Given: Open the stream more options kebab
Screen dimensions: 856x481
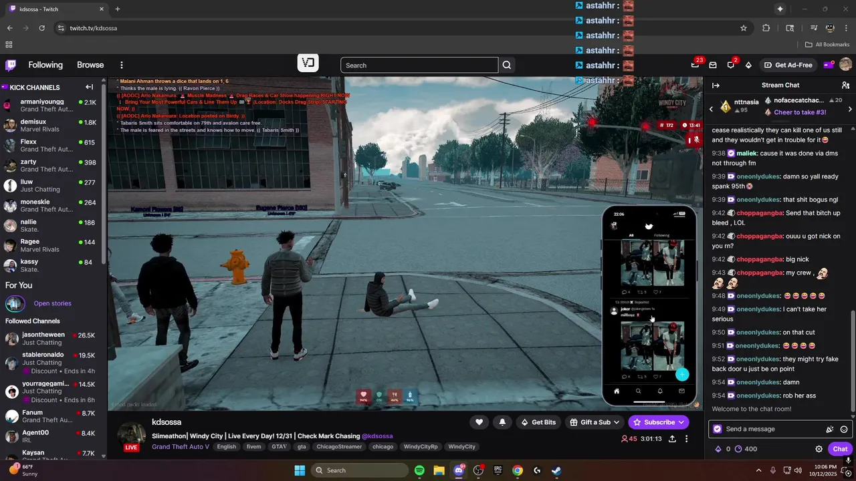Looking at the screenshot, I should point(686,439).
